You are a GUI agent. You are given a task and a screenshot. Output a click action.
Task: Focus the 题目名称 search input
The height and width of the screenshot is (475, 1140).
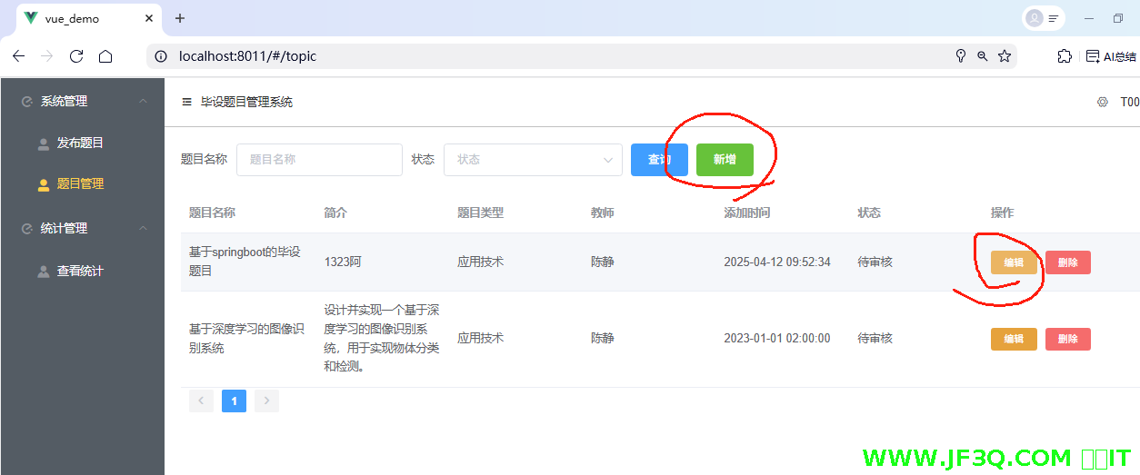319,159
